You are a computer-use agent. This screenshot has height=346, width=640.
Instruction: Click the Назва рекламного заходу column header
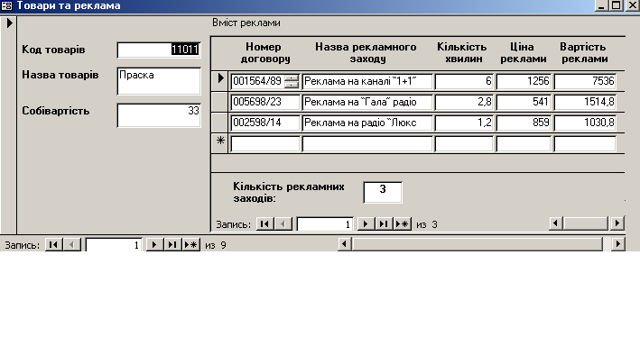coord(366,52)
